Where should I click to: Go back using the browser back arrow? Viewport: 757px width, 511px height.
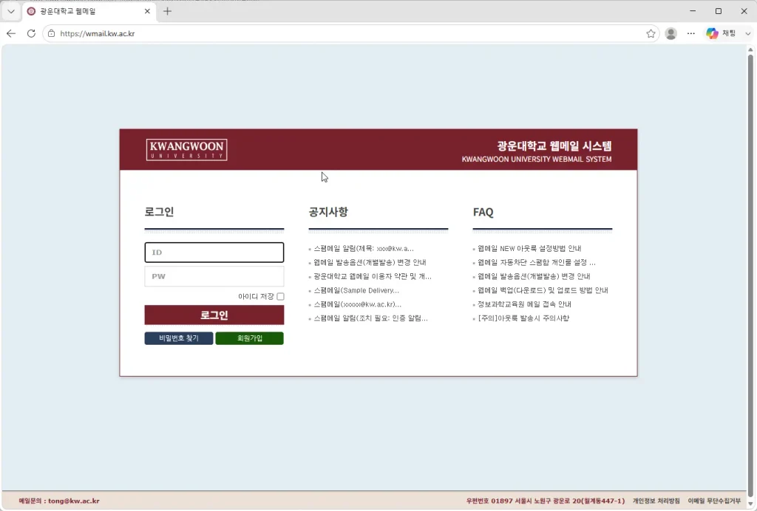click(x=11, y=33)
